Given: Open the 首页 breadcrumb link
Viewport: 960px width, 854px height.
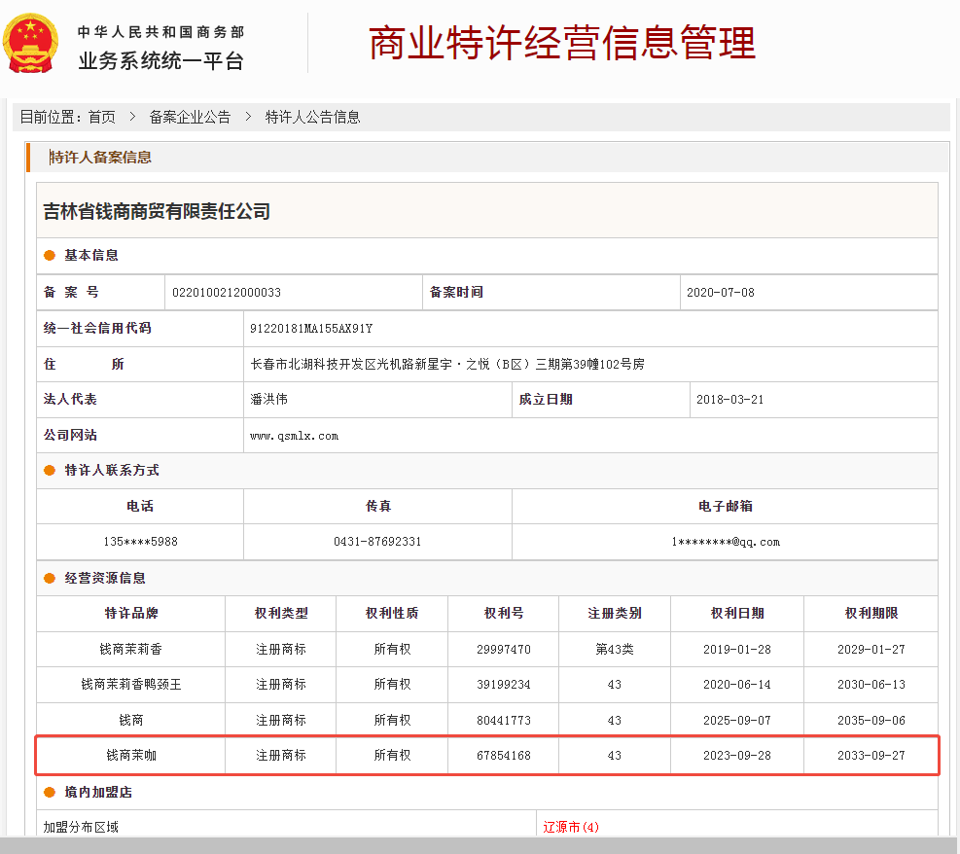Looking at the screenshot, I should pyautogui.click(x=101, y=117).
